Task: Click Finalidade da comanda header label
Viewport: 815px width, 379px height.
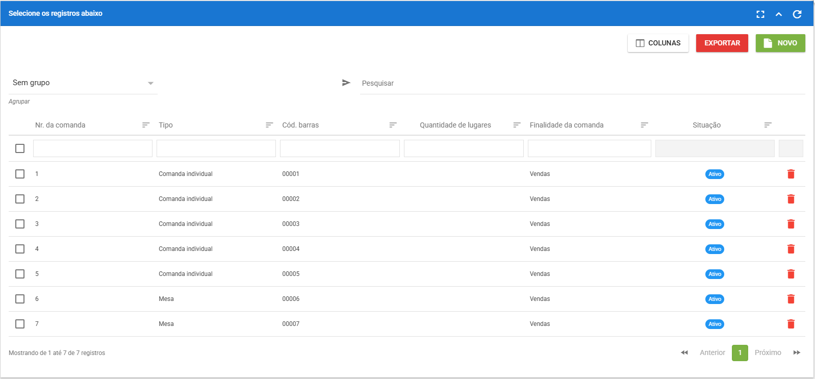Action: [x=567, y=125]
